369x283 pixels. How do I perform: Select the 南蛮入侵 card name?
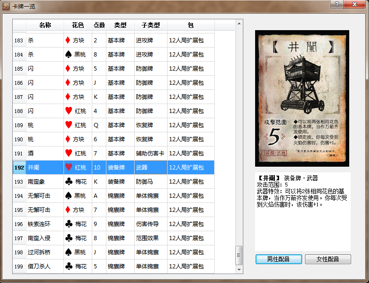[39, 238]
